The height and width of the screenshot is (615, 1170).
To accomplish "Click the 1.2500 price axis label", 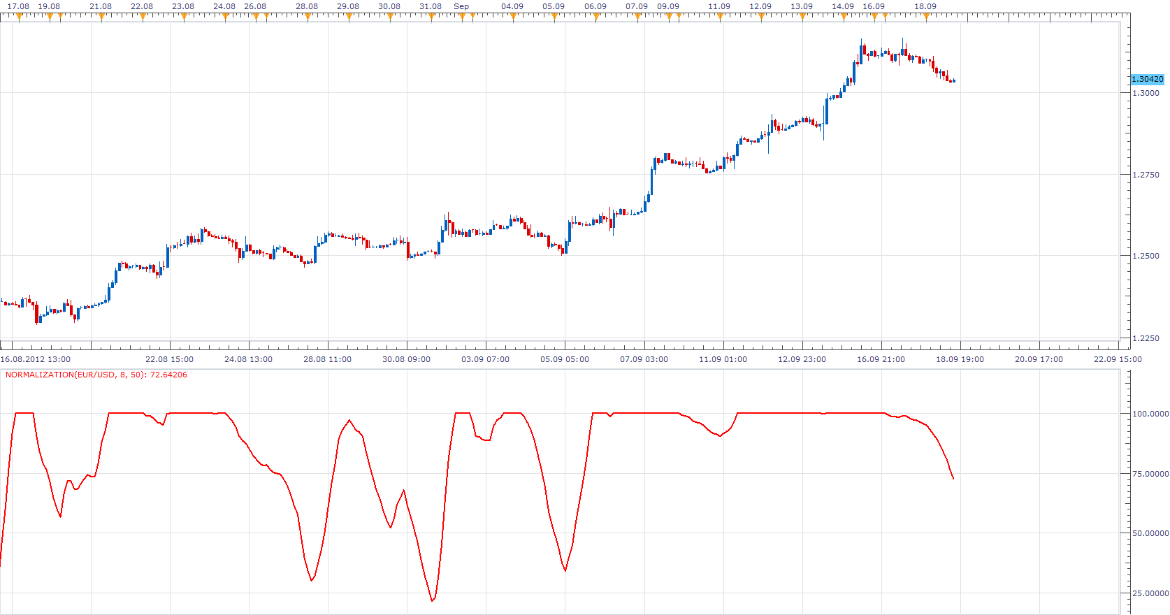I will click(x=1146, y=256).
